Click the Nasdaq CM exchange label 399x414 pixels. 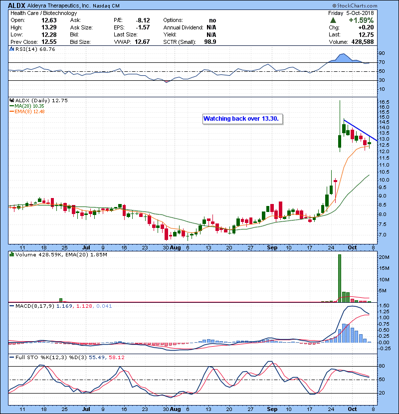pos(106,5)
